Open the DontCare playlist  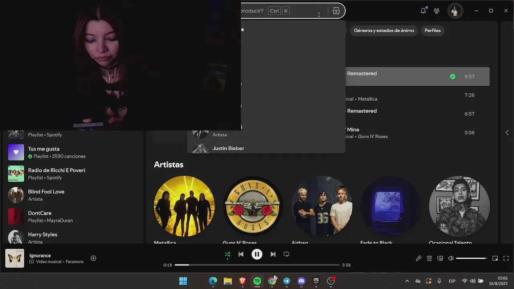tap(72, 216)
